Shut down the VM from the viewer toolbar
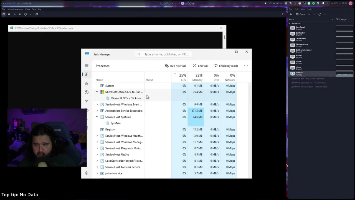Viewport: 355px width, 200px height. [x=26, y=14]
